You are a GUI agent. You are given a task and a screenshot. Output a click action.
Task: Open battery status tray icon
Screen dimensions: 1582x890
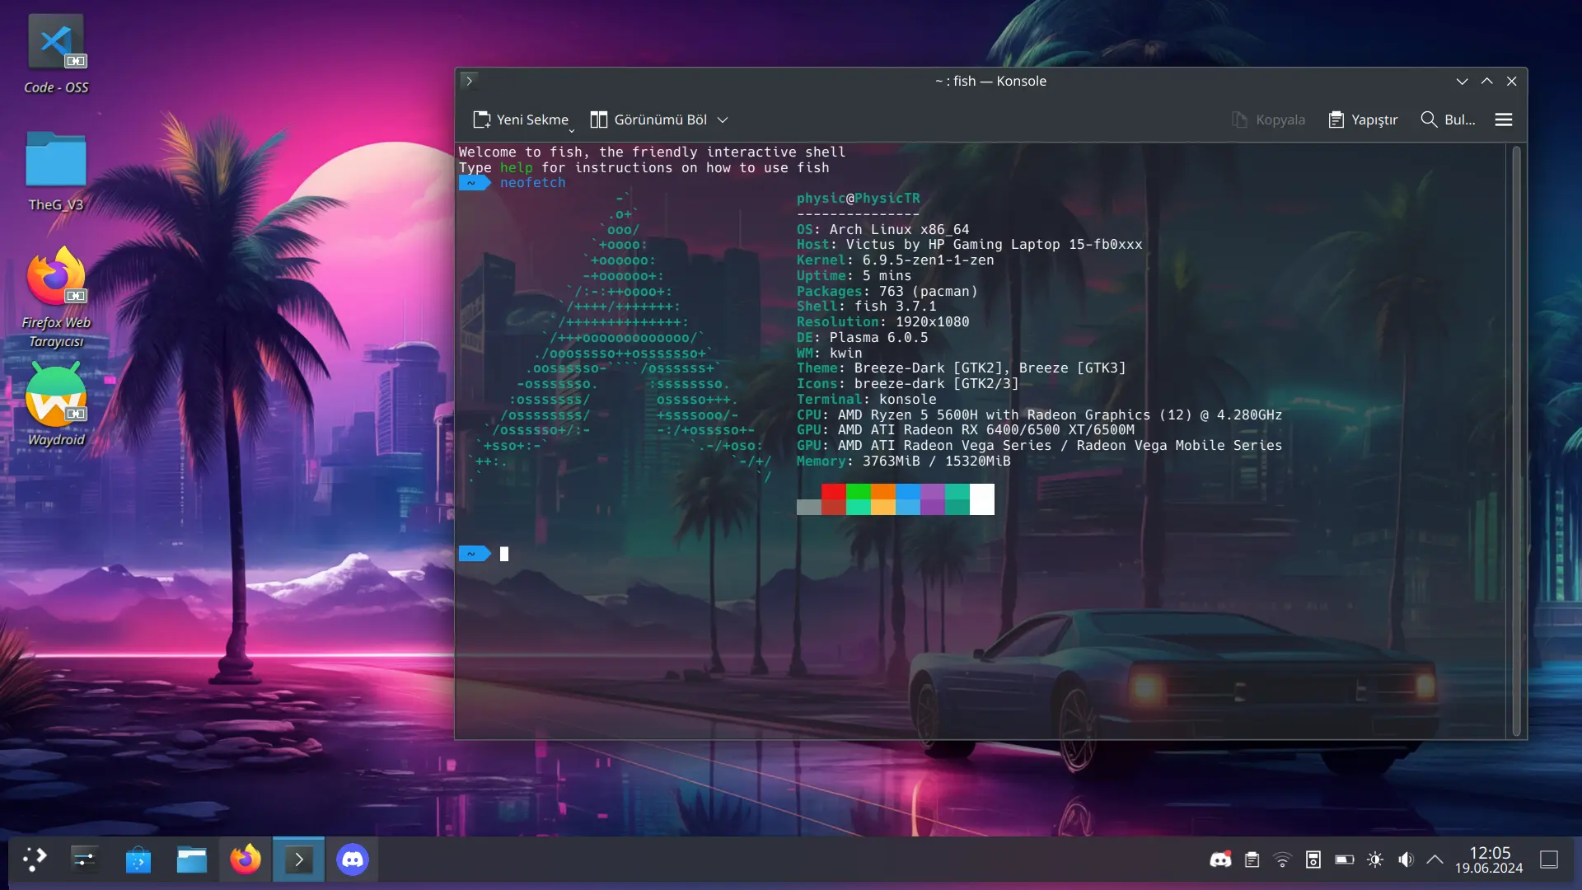tap(1345, 860)
